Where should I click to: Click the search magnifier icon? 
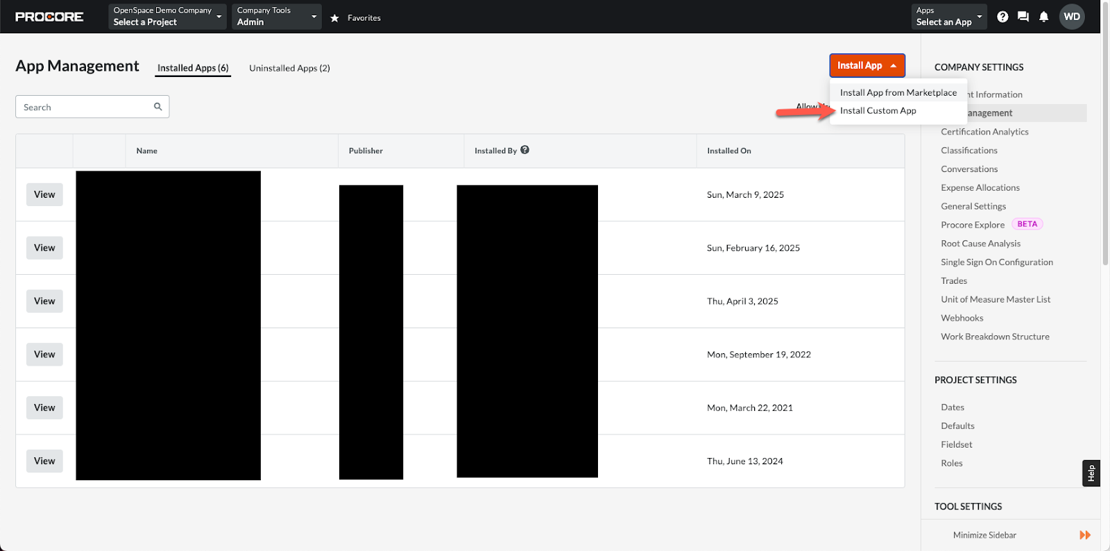pos(158,107)
